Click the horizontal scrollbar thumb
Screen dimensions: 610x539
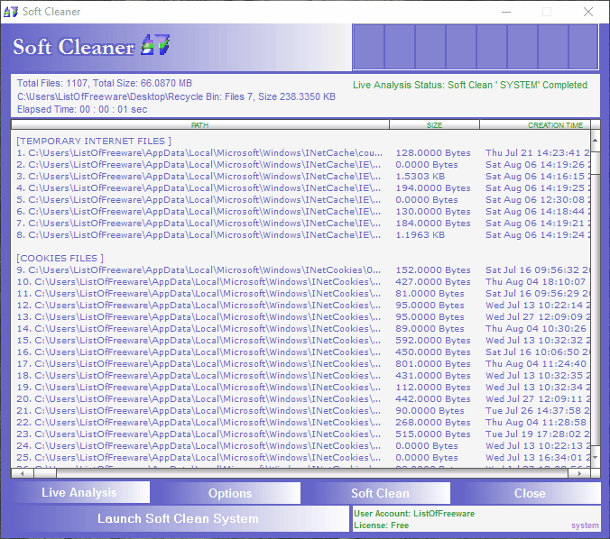pyautogui.click(x=45, y=473)
